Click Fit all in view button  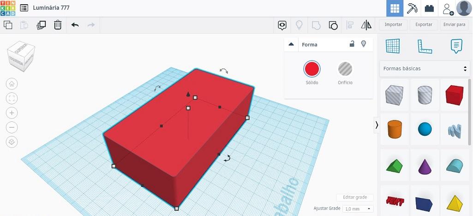pyautogui.click(x=12, y=98)
